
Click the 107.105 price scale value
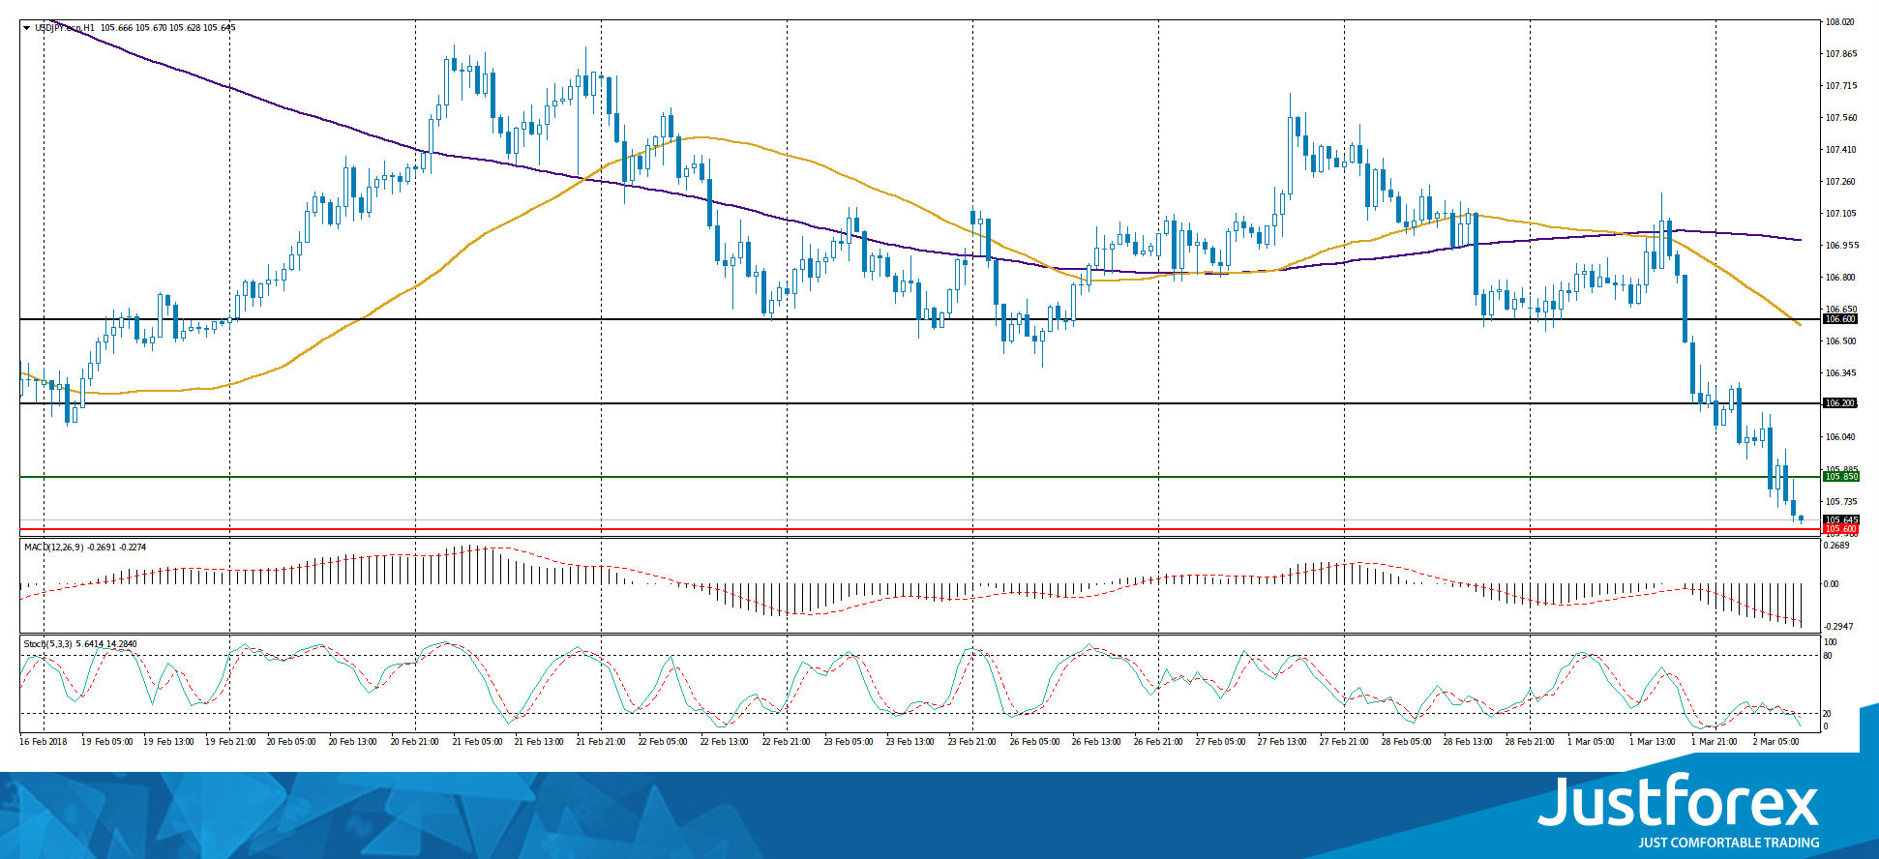[x=1840, y=214]
